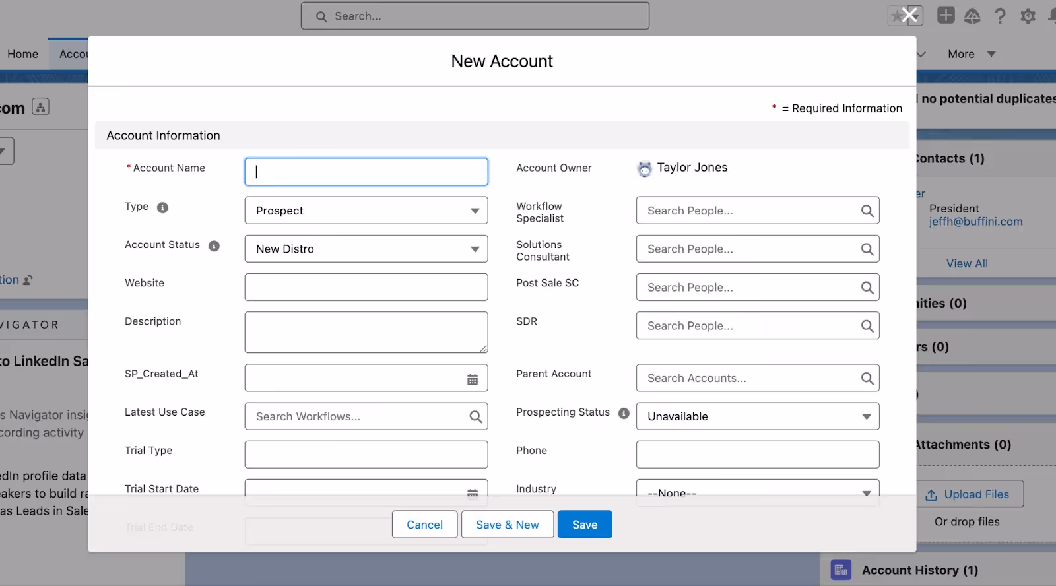Focus the Account Name input field

366,172
